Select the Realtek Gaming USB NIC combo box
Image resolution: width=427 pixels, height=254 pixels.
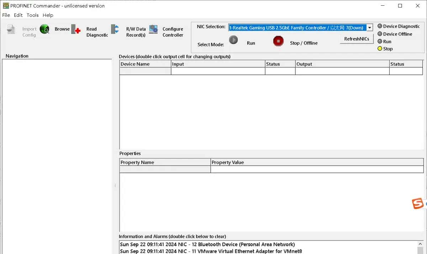[x=297, y=28]
